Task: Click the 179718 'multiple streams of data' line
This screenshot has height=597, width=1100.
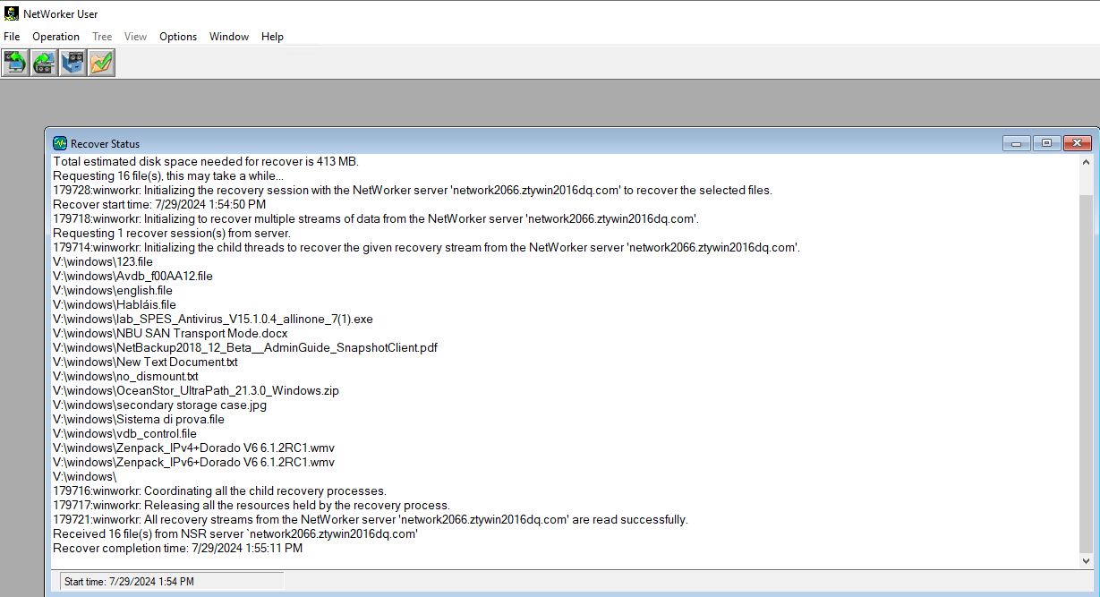Action: pos(376,219)
